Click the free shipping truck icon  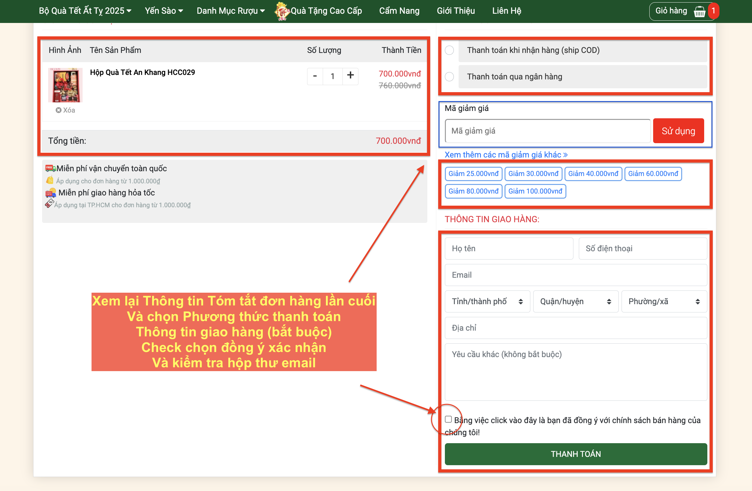click(50, 168)
